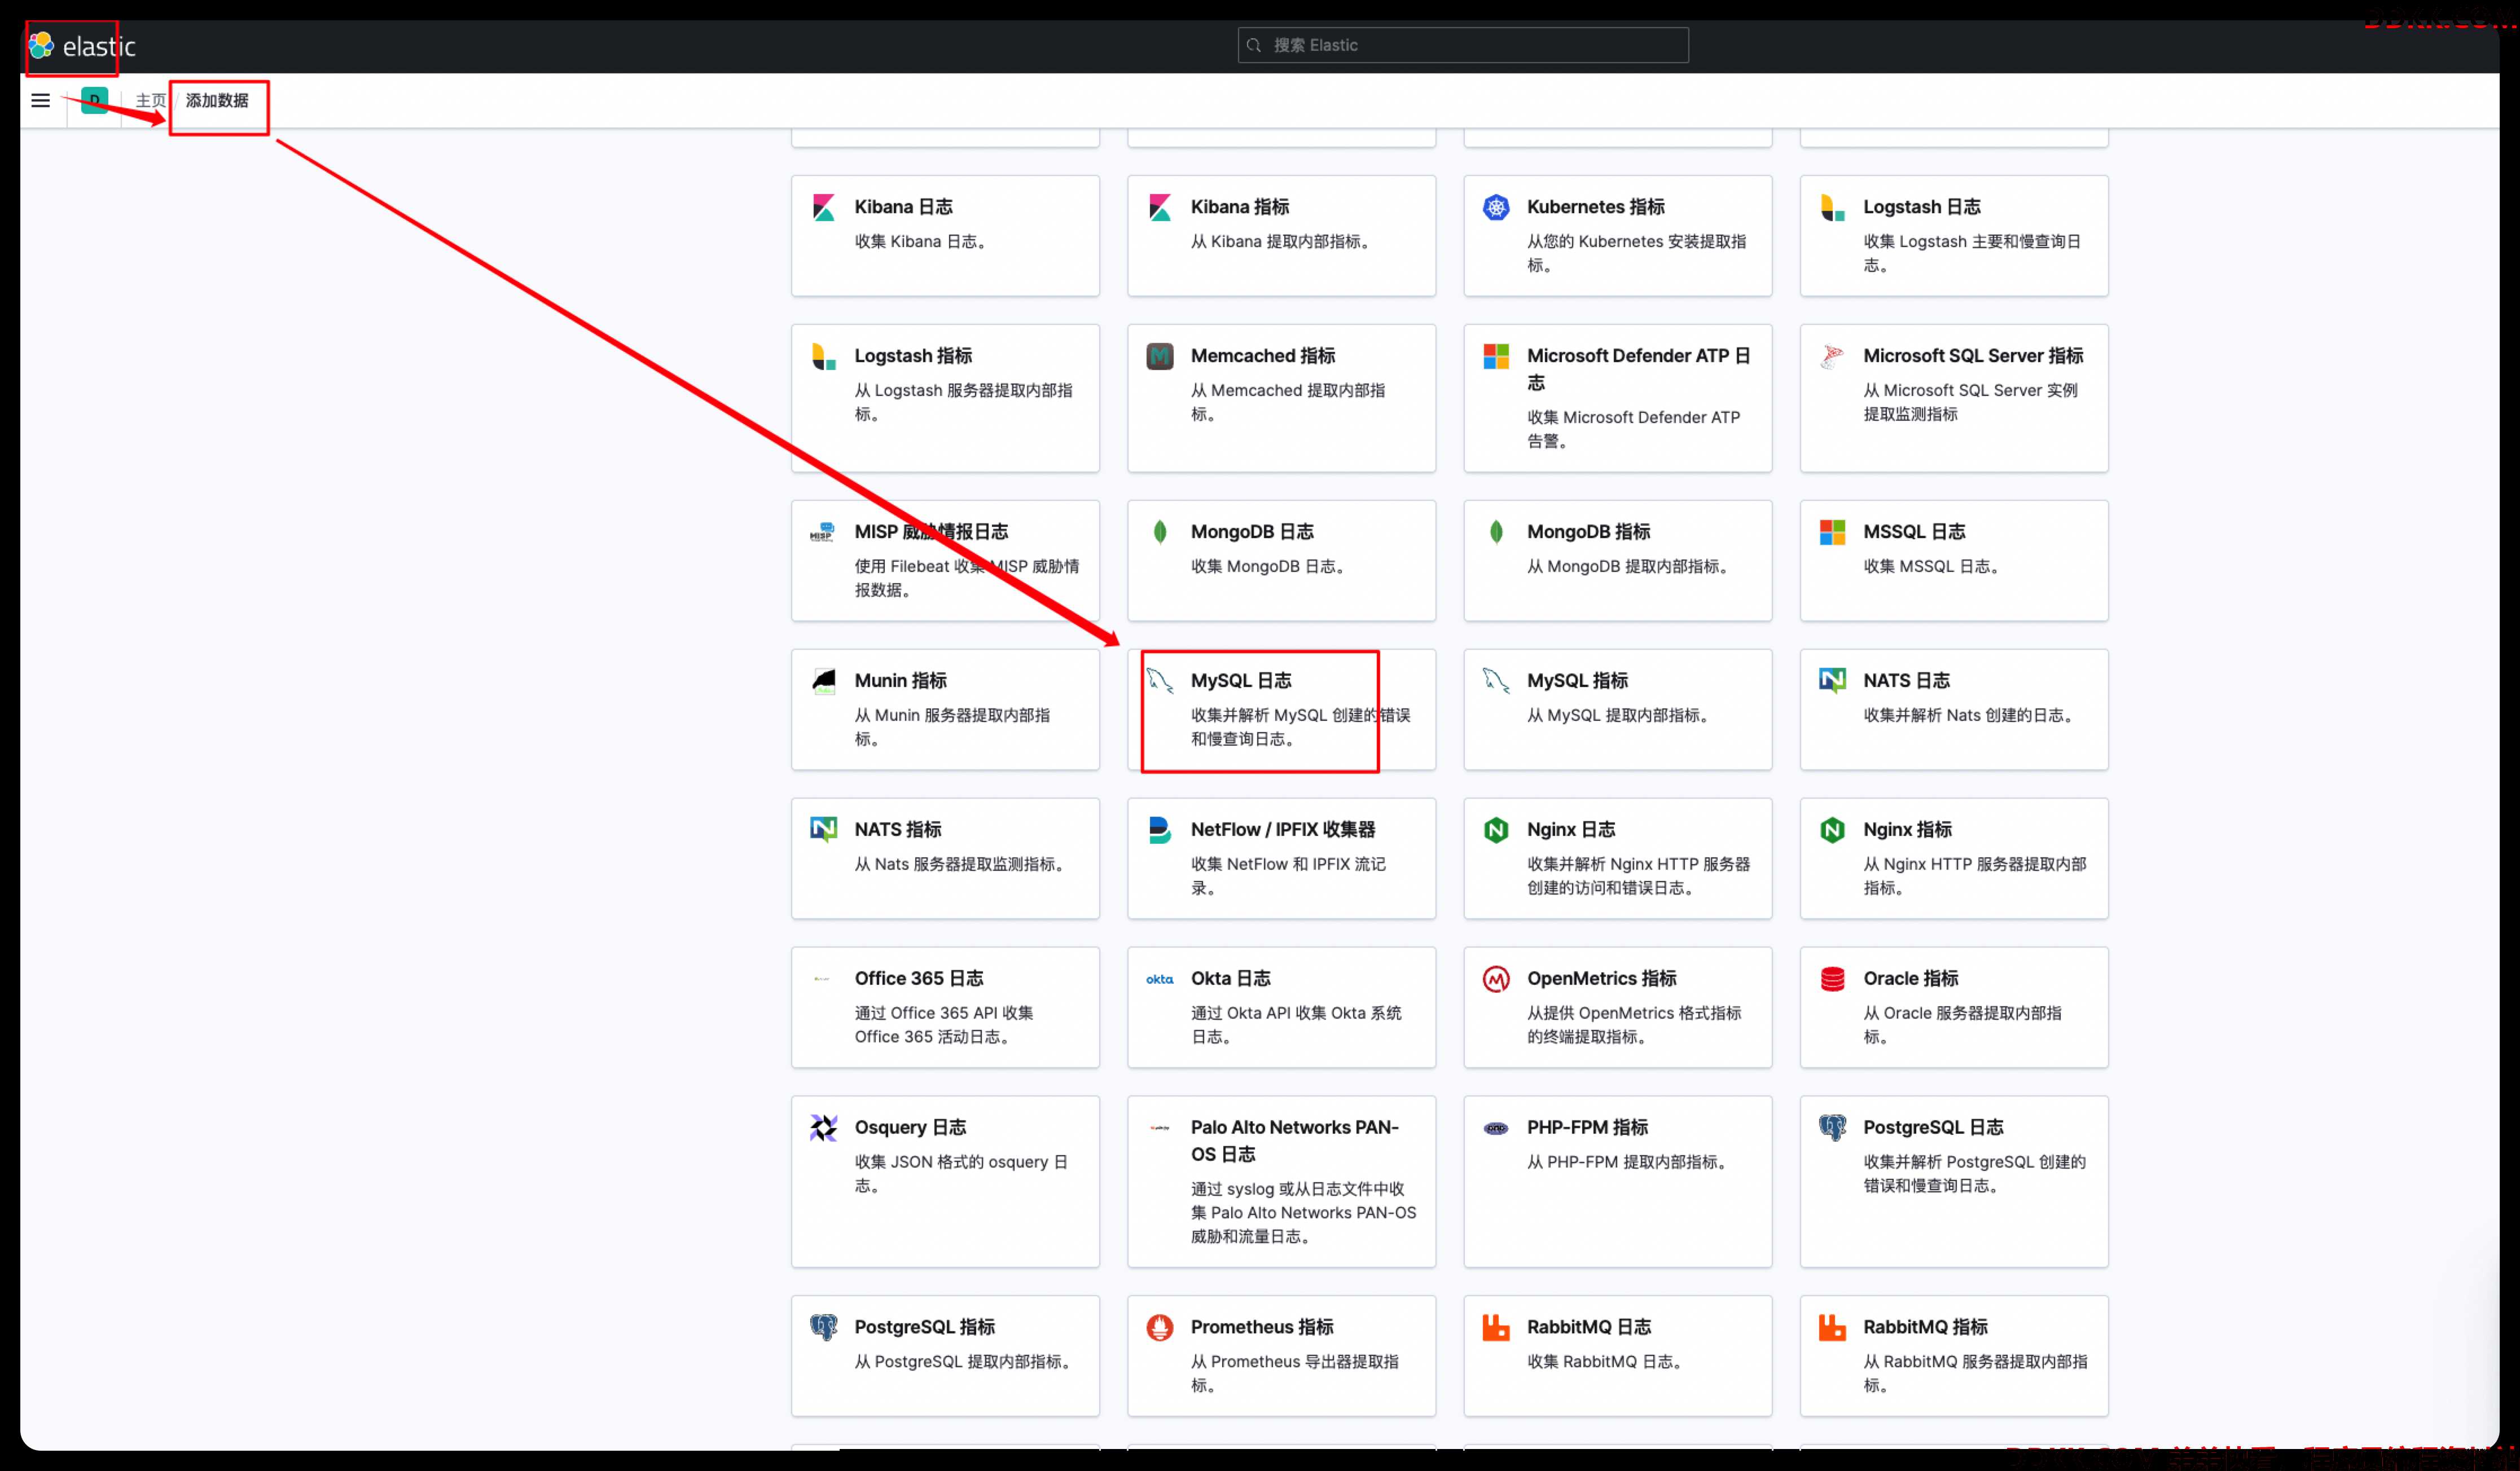This screenshot has width=2520, height=1471.
Task: Click the Kibana 日志 card icon
Action: (823, 207)
